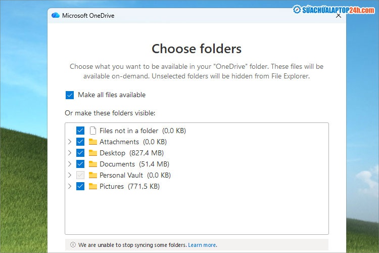Click the Desktop folder icon

(x=93, y=153)
